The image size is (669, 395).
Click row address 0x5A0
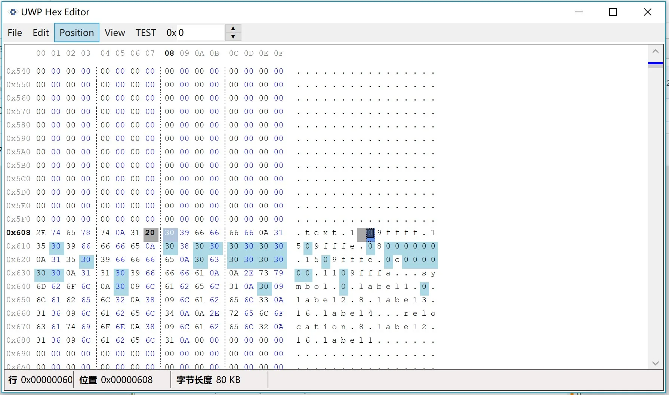[18, 152]
